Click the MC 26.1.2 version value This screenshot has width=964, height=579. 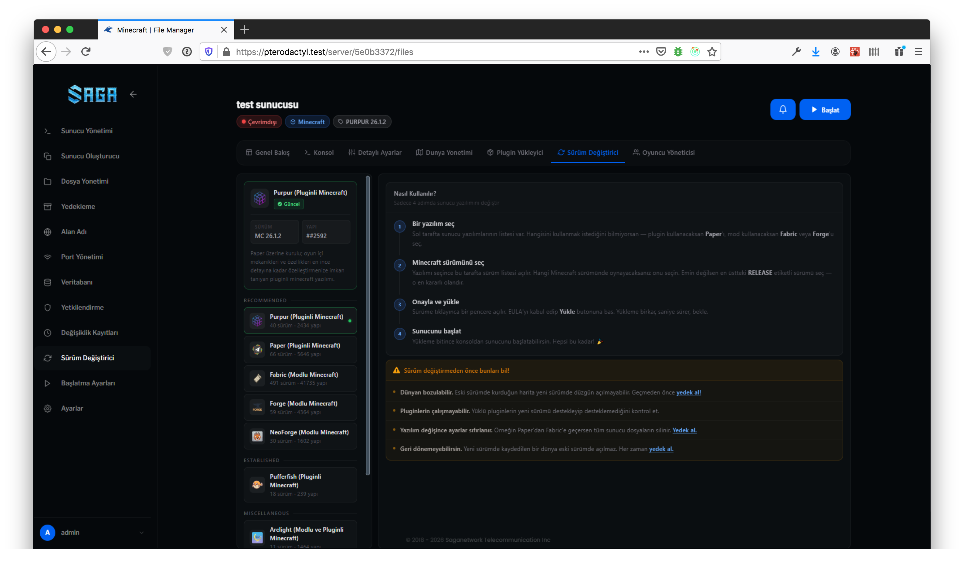(268, 236)
